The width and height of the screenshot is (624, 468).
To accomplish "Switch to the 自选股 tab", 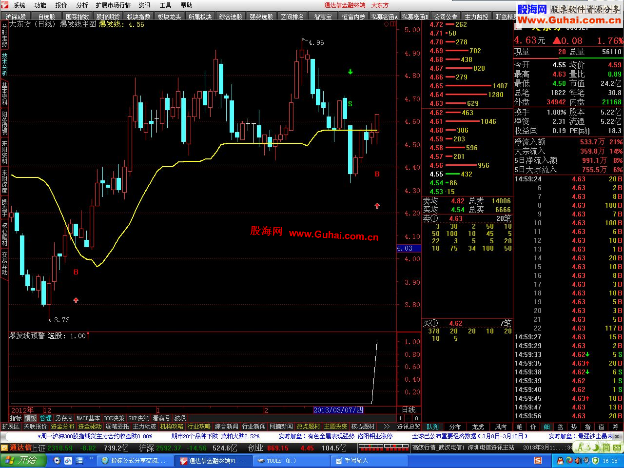I will coord(47,17).
